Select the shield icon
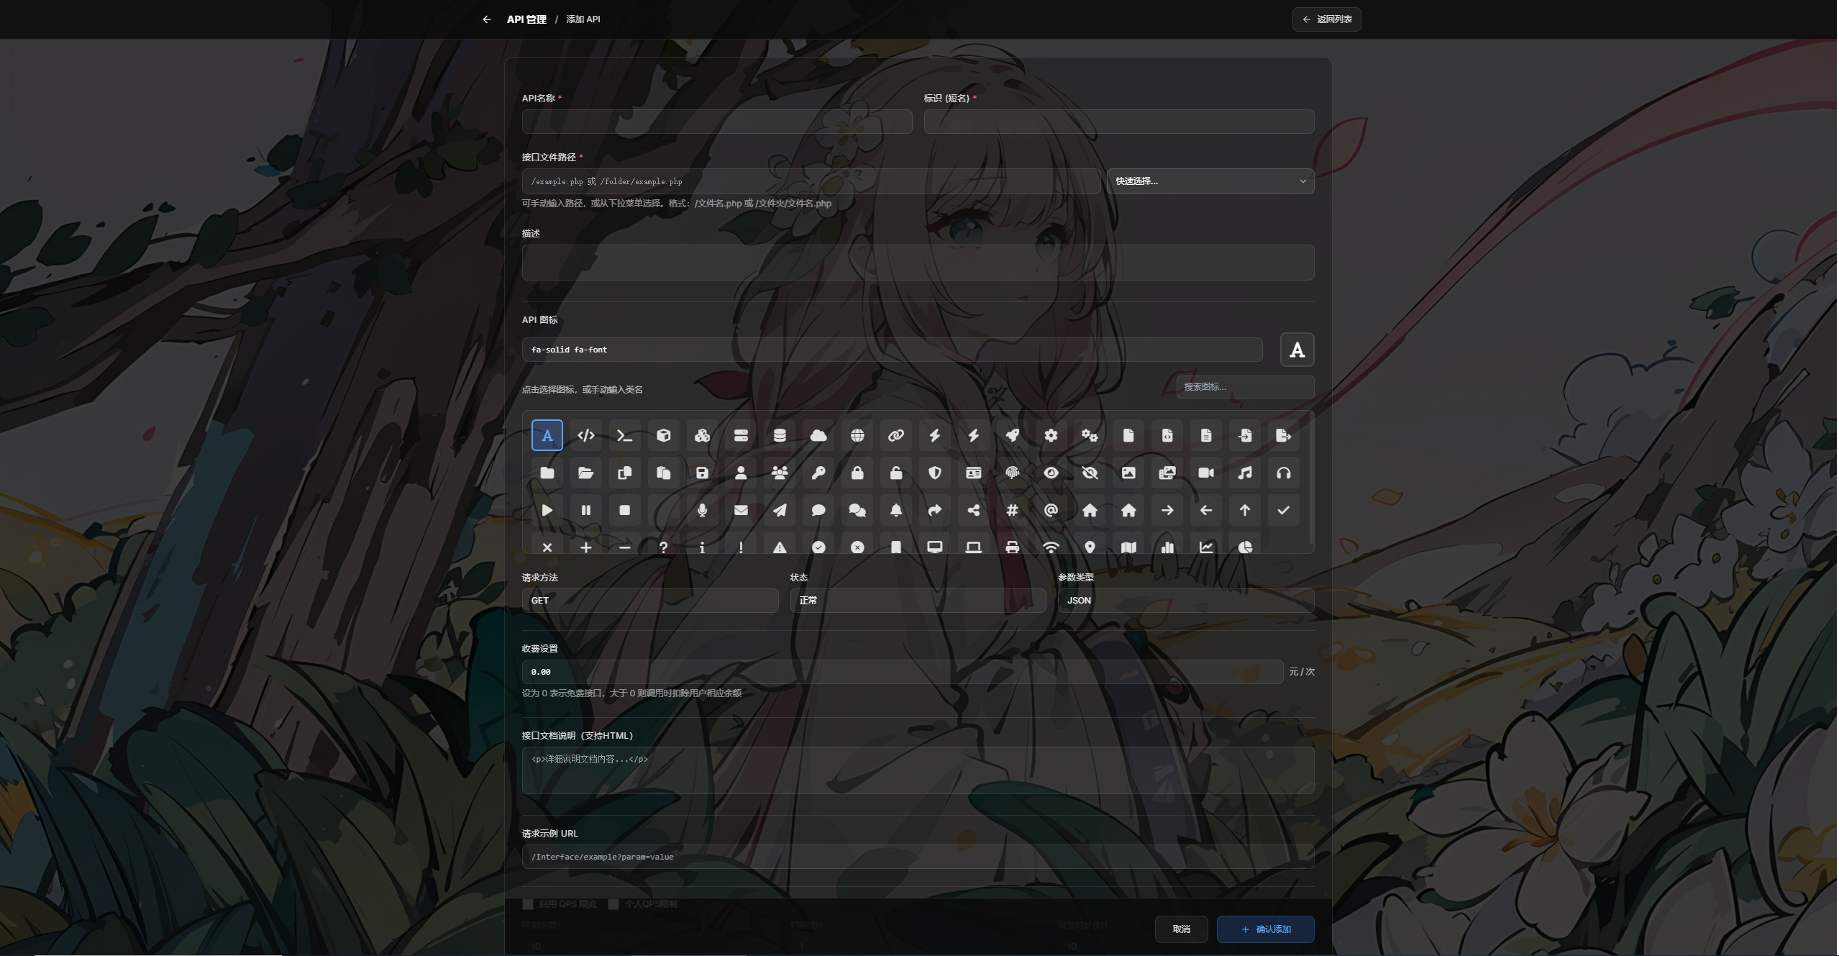 934,473
